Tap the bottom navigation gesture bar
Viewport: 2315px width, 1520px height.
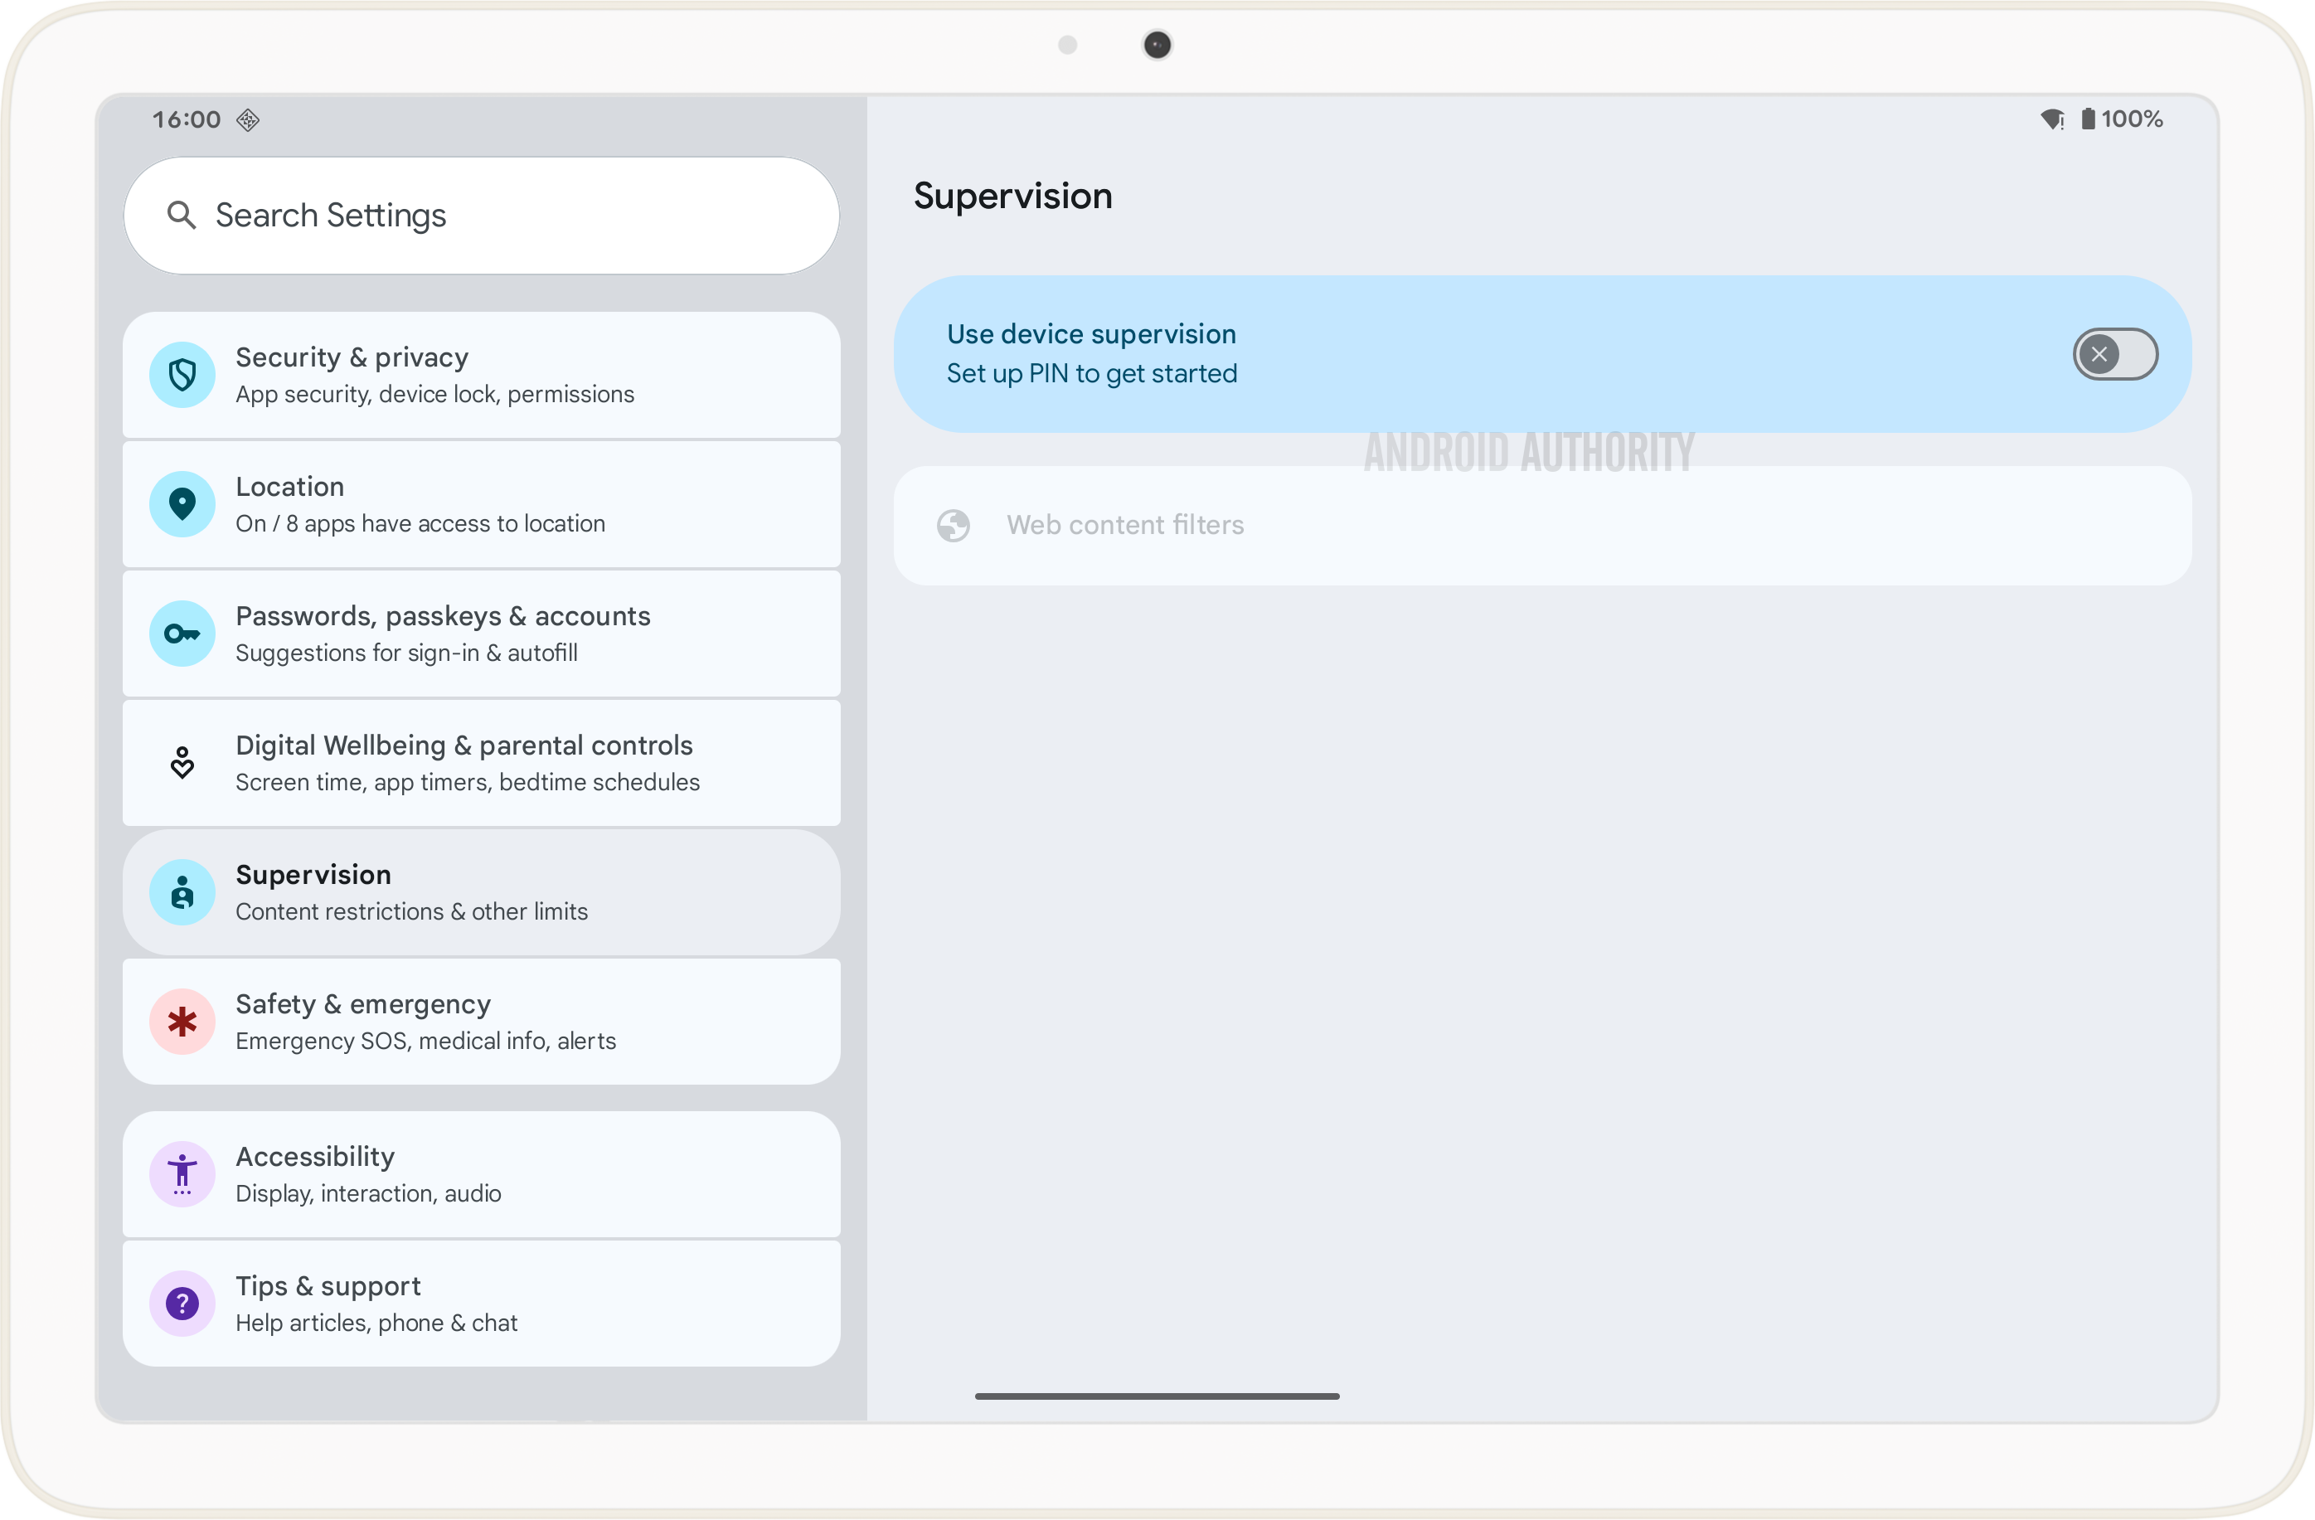coord(1157,1396)
